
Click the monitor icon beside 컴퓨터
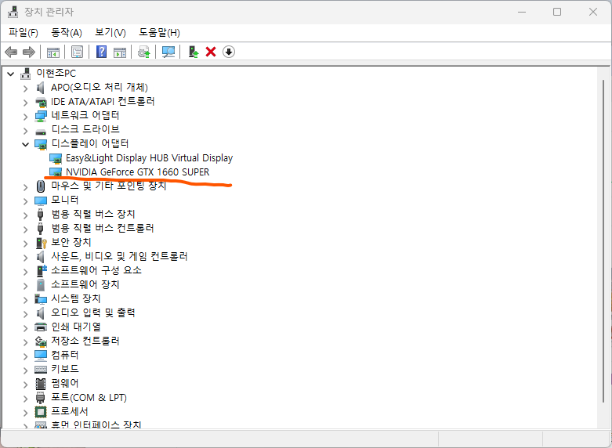point(41,356)
